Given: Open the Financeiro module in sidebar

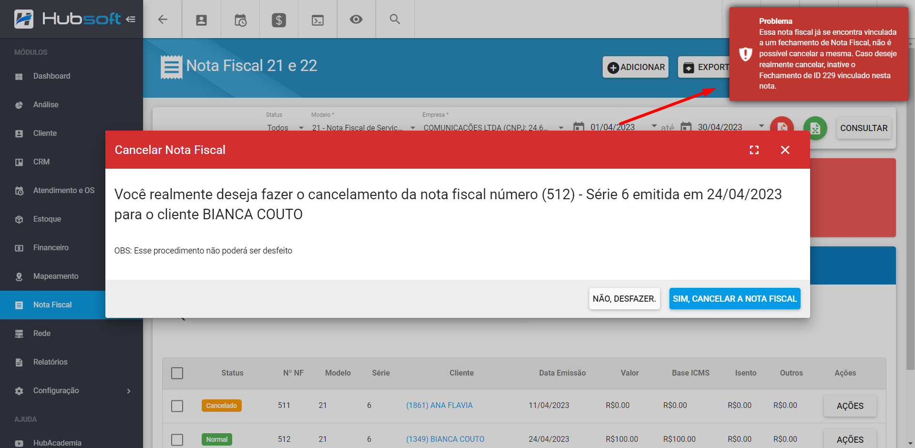Looking at the screenshot, I should [x=51, y=248].
